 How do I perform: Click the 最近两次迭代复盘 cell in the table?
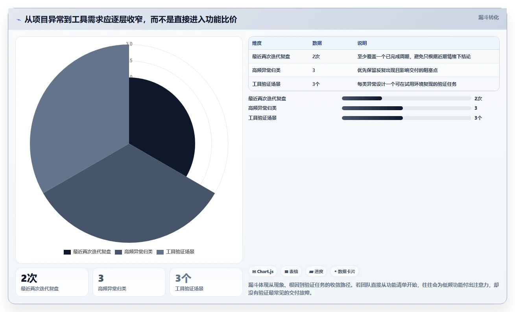(x=271, y=57)
